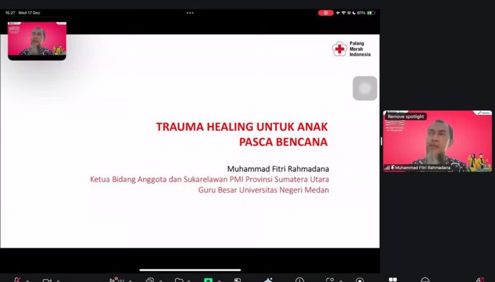
Task: Open the AI companion sparkle icon
Action: pyautogui.click(x=268, y=280)
